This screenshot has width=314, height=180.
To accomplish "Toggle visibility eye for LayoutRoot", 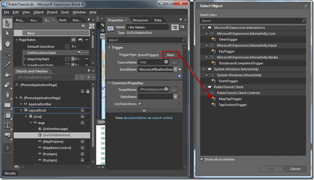I will pyautogui.click(x=82, y=110).
